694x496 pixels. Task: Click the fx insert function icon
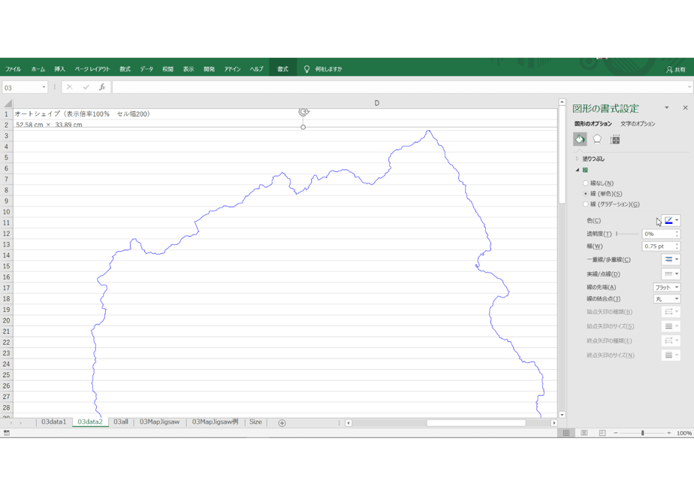click(102, 87)
